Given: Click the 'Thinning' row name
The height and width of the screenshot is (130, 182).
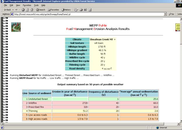Looking at the screenshot, I should [33, 111].
